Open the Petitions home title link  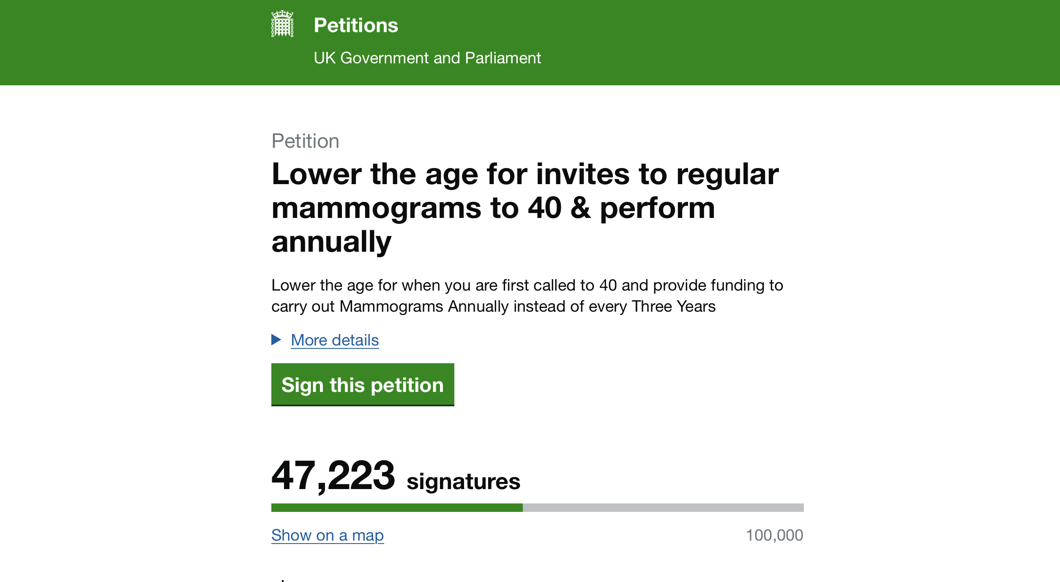356,25
